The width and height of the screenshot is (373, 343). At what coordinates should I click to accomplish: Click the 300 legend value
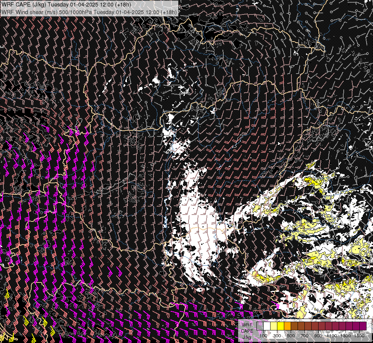(x=277, y=336)
